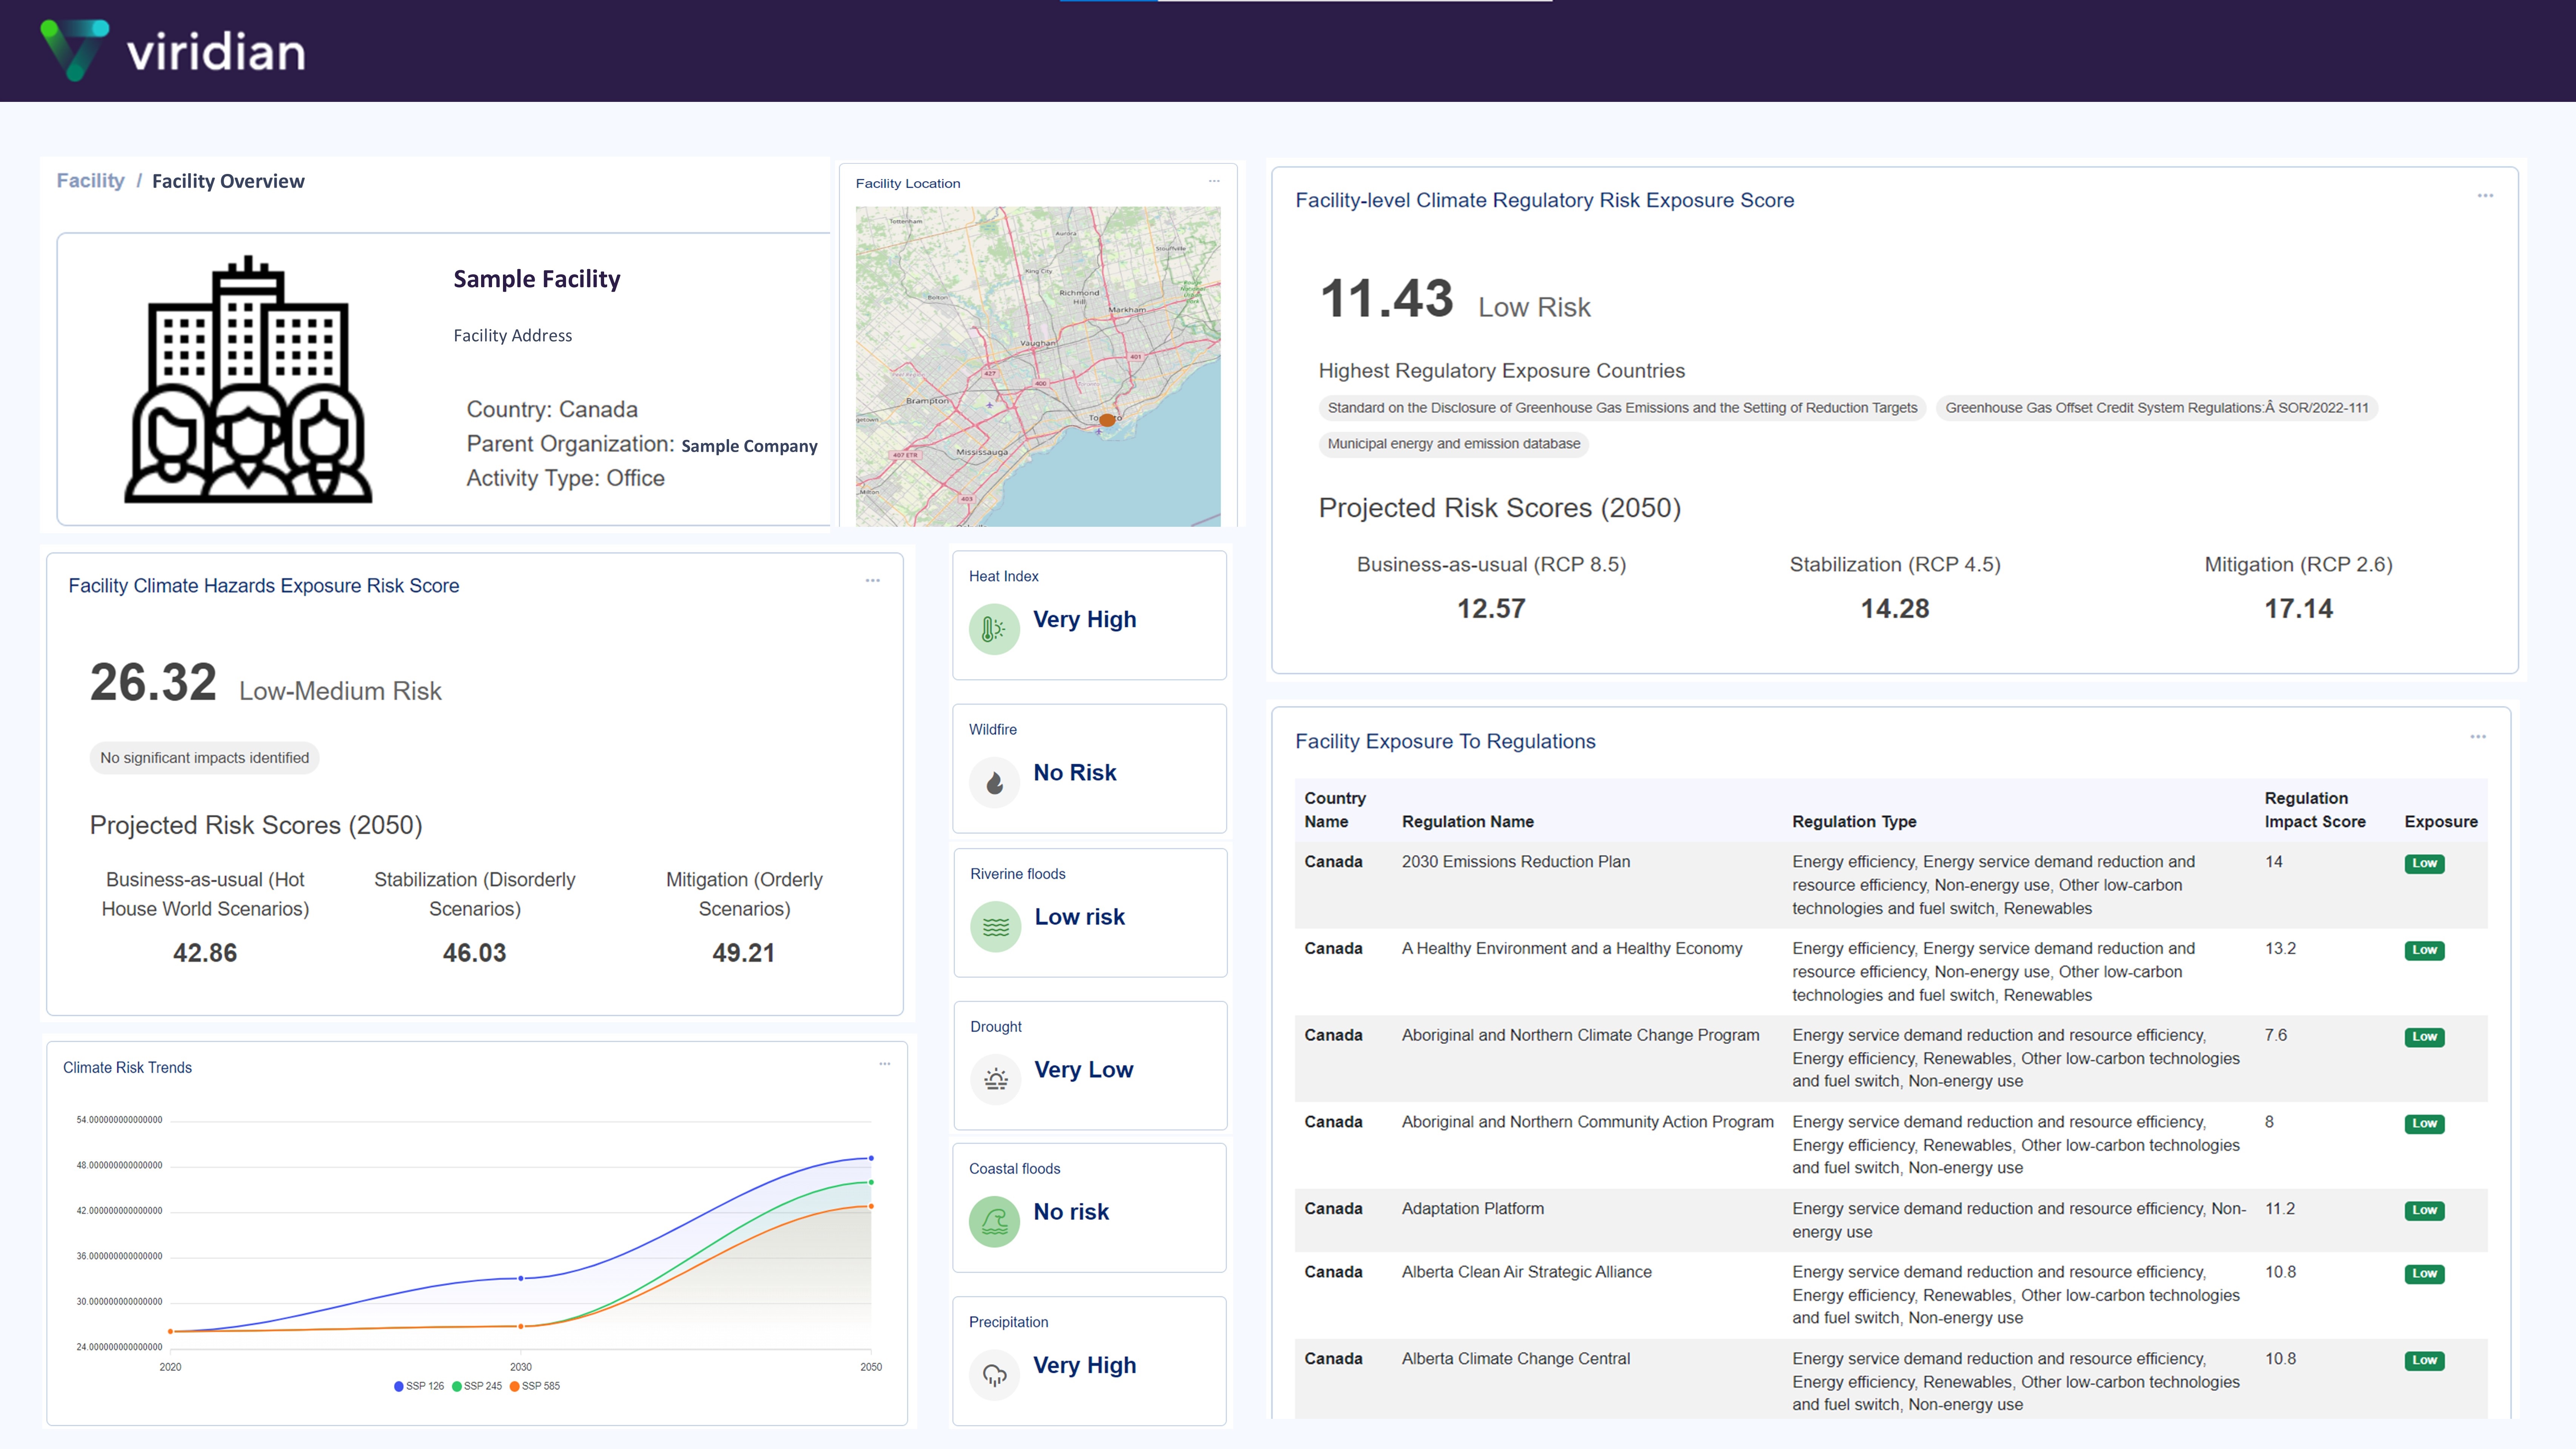This screenshot has width=2576, height=1449.
Task: Click the 2030 point on SSP 126 line
Action: (x=521, y=1278)
